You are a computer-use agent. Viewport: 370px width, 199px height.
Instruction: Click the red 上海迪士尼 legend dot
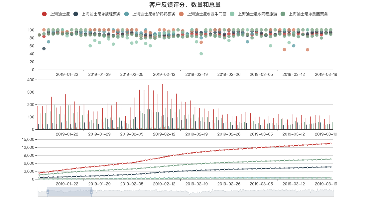[x=44, y=14]
